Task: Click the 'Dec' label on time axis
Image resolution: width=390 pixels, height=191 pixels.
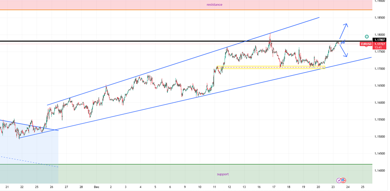Action: (96, 187)
